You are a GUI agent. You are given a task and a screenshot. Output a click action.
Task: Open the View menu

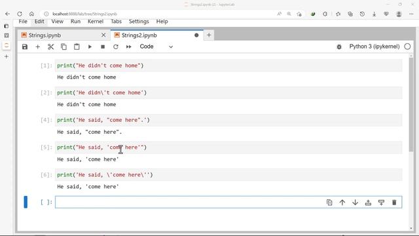[57, 22]
